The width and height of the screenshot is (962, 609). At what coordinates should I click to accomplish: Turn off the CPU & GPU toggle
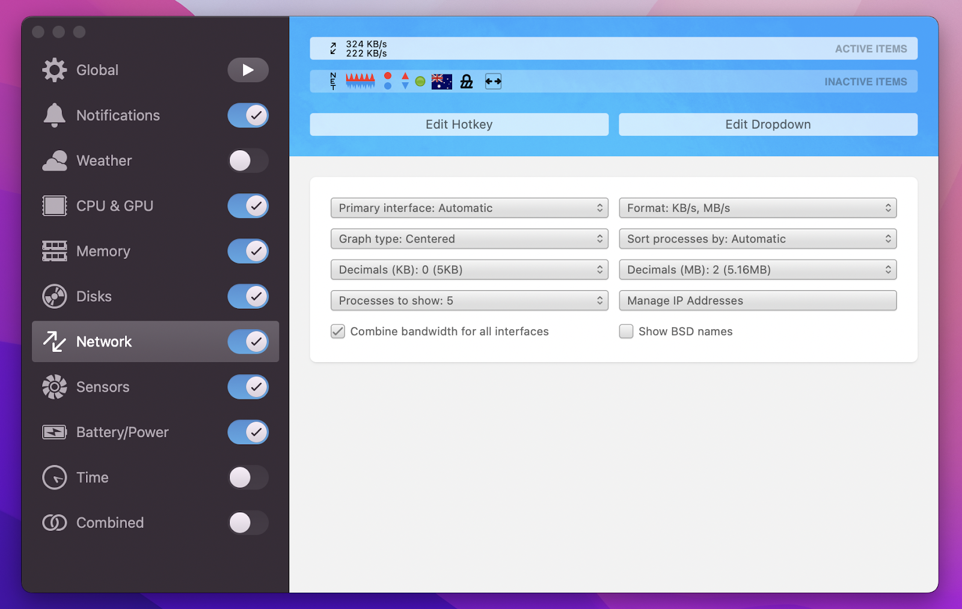248,206
